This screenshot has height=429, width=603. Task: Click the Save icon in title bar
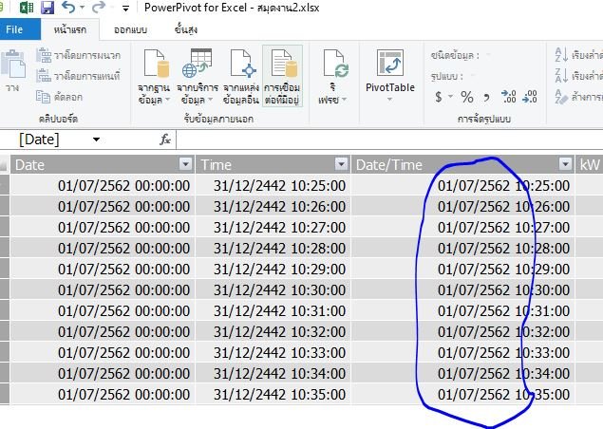[46, 9]
